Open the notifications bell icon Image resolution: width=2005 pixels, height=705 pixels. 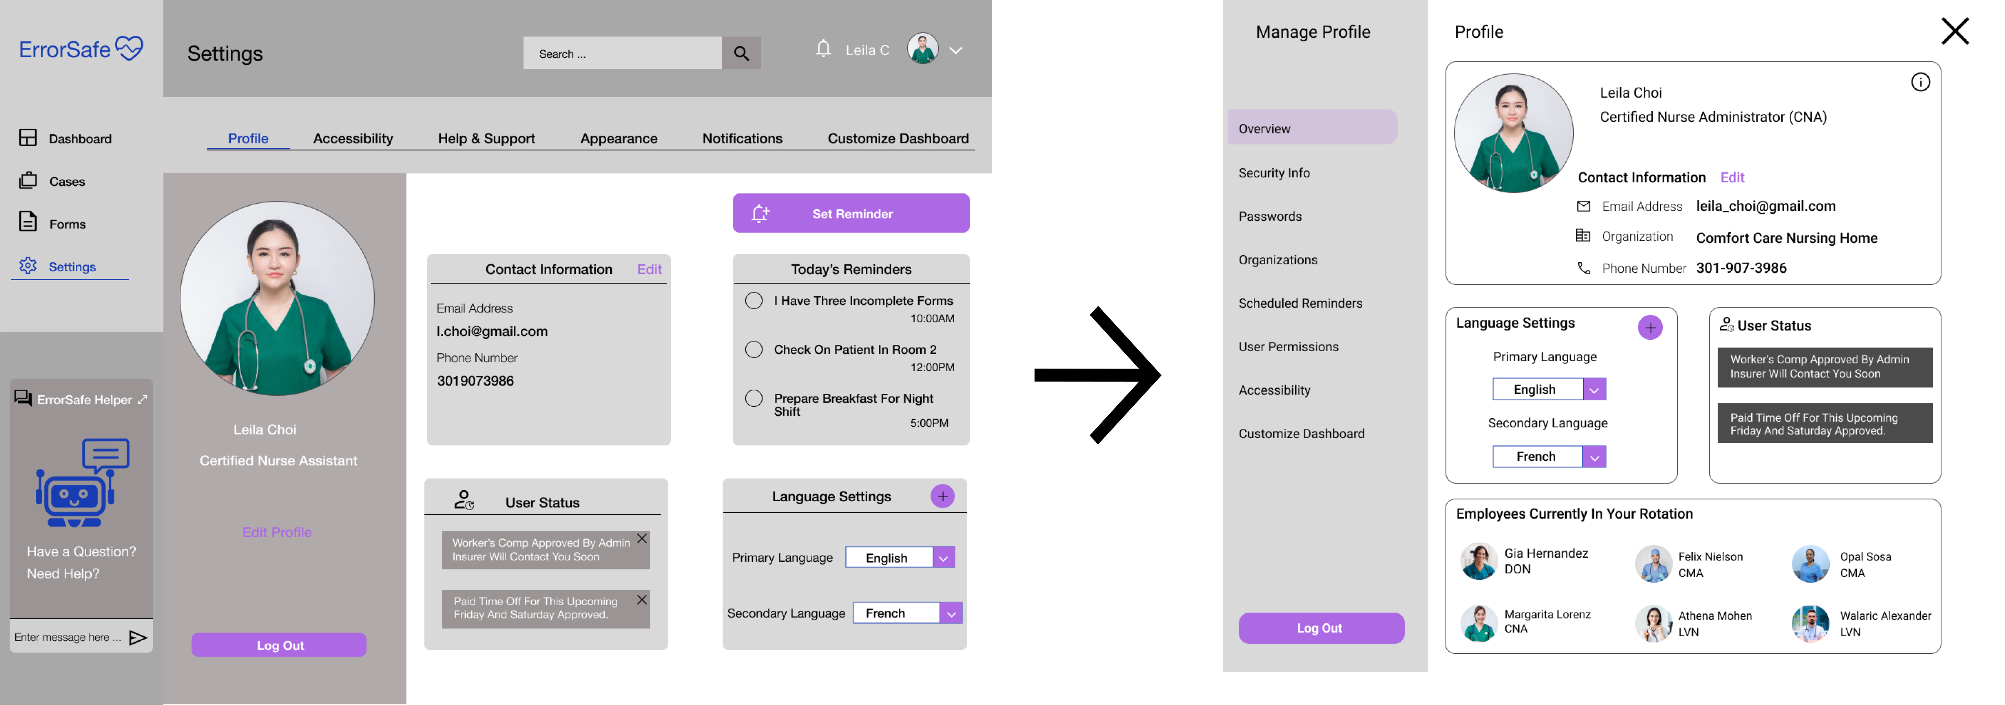[823, 49]
